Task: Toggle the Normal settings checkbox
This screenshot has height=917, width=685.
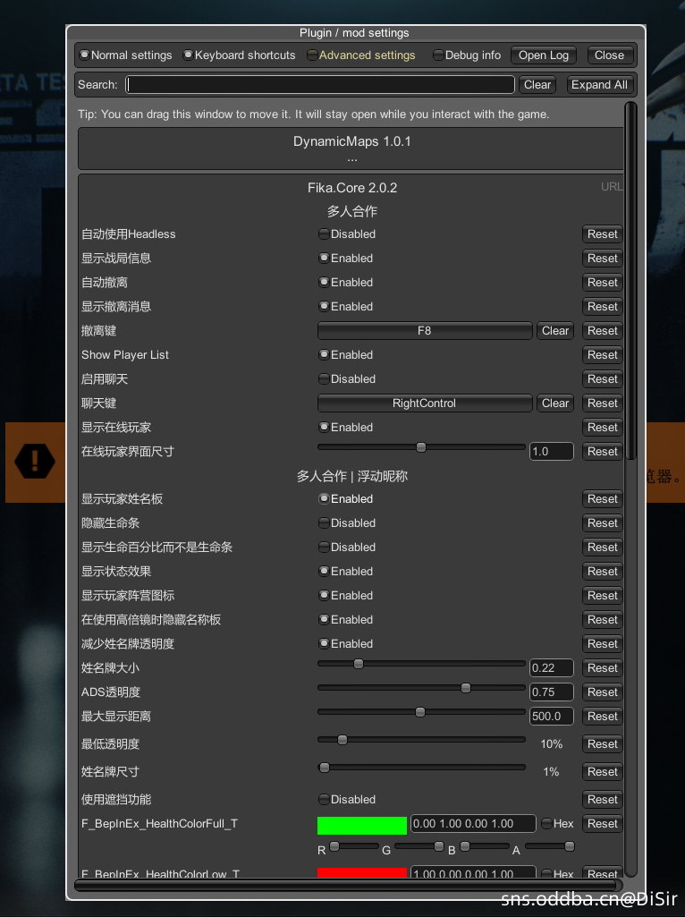Action: click(84, 55)
